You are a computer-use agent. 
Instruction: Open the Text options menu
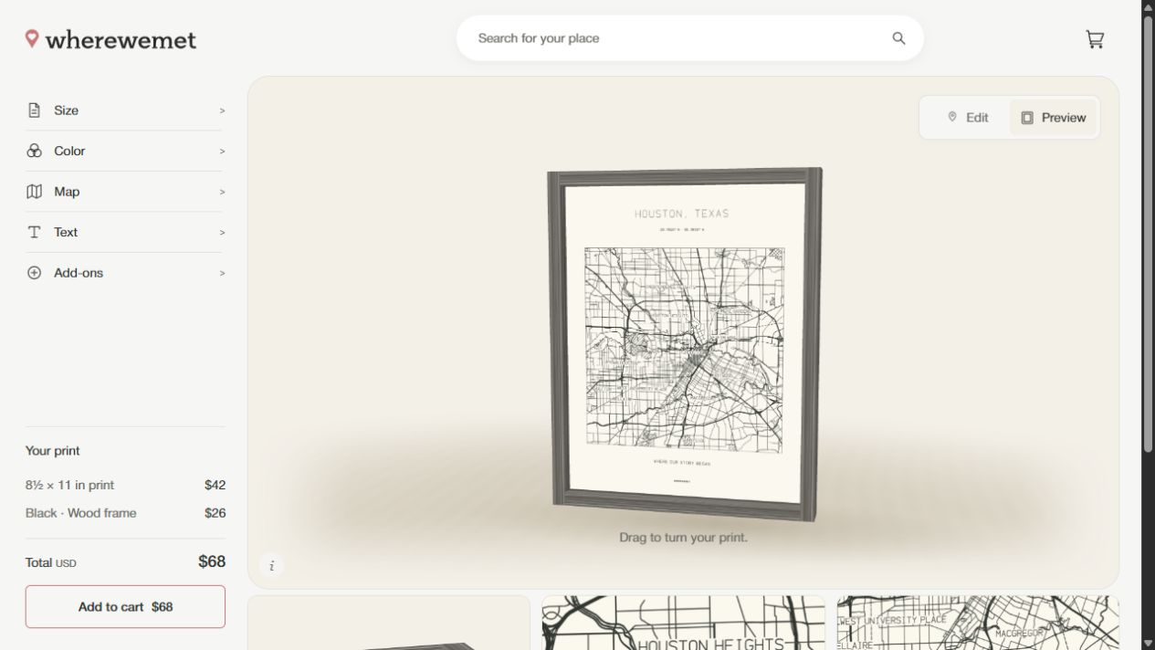(125, 232)
